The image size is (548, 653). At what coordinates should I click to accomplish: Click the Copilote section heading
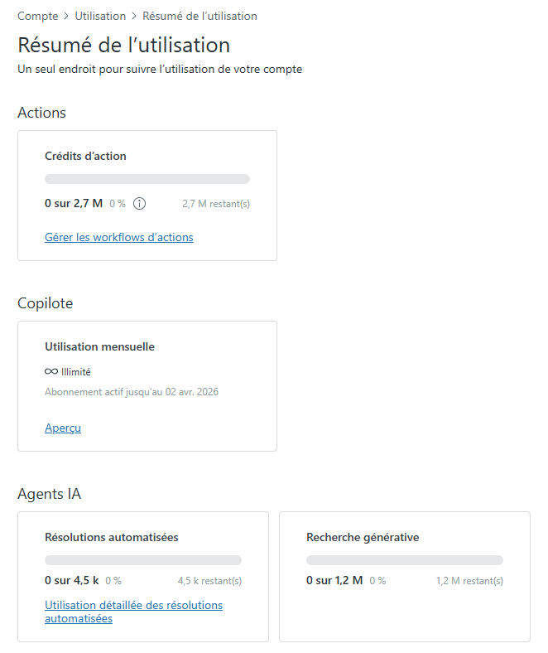[46, 304]
